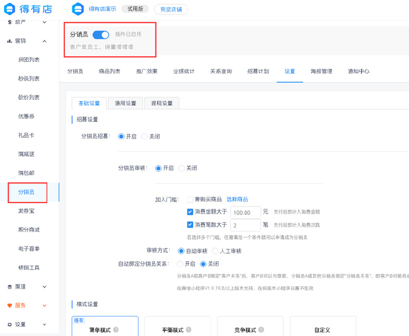Click the help icon next to 简单模式
The height and width of the screenshot is (336, 409).
[x=116, y=330]
